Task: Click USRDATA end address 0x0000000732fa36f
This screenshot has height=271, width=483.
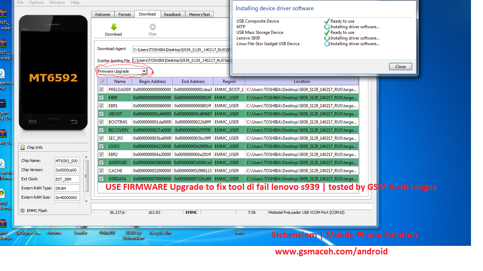Action: pos(193,179)
